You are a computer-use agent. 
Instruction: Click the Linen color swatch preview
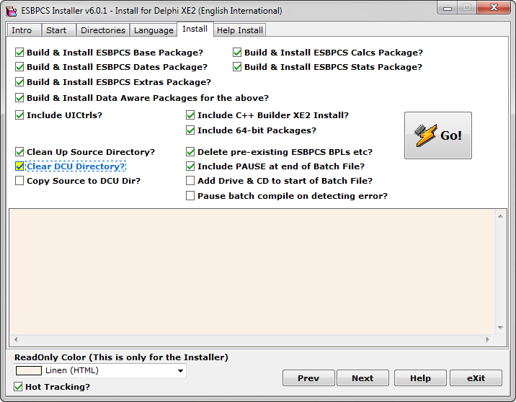click(x=29, y=371)
